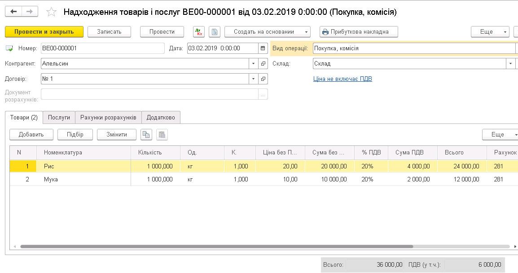The image size is (518, 273).
Task: Click Сума ПДВ column header
Action: pos(413,152)
